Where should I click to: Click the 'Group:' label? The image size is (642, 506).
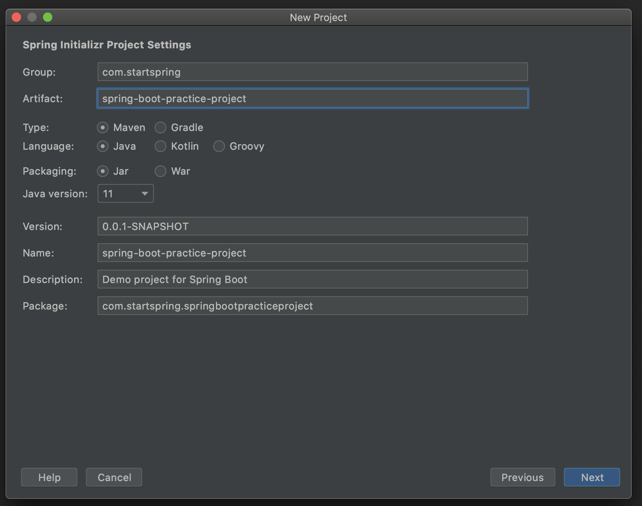39,72
